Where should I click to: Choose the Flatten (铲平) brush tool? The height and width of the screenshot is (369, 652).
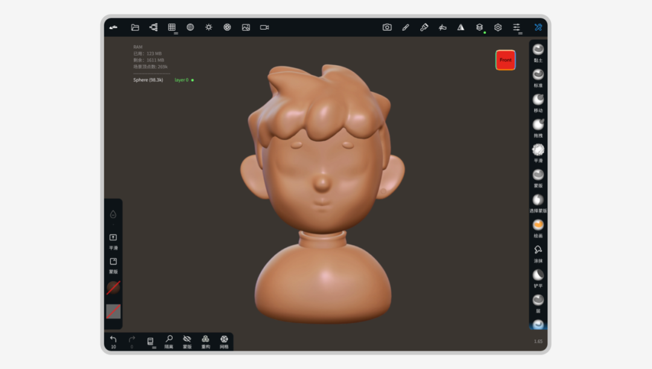[538, 275]
